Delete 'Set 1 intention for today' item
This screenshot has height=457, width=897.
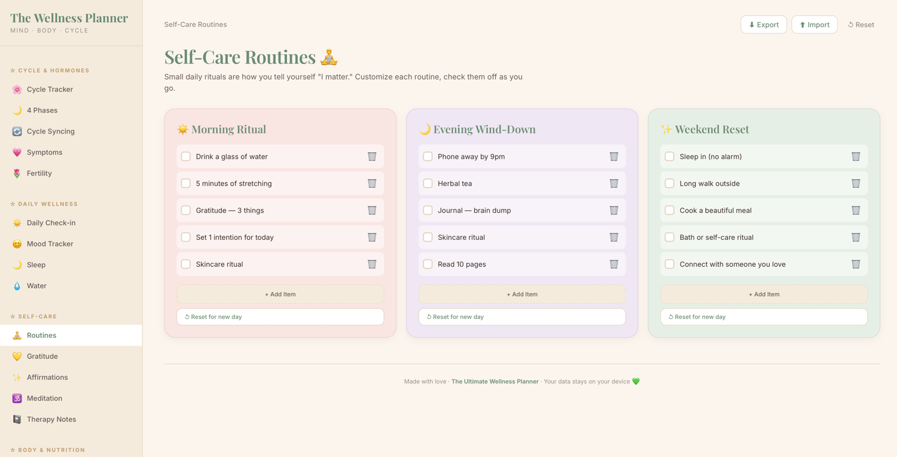point(372,237)
